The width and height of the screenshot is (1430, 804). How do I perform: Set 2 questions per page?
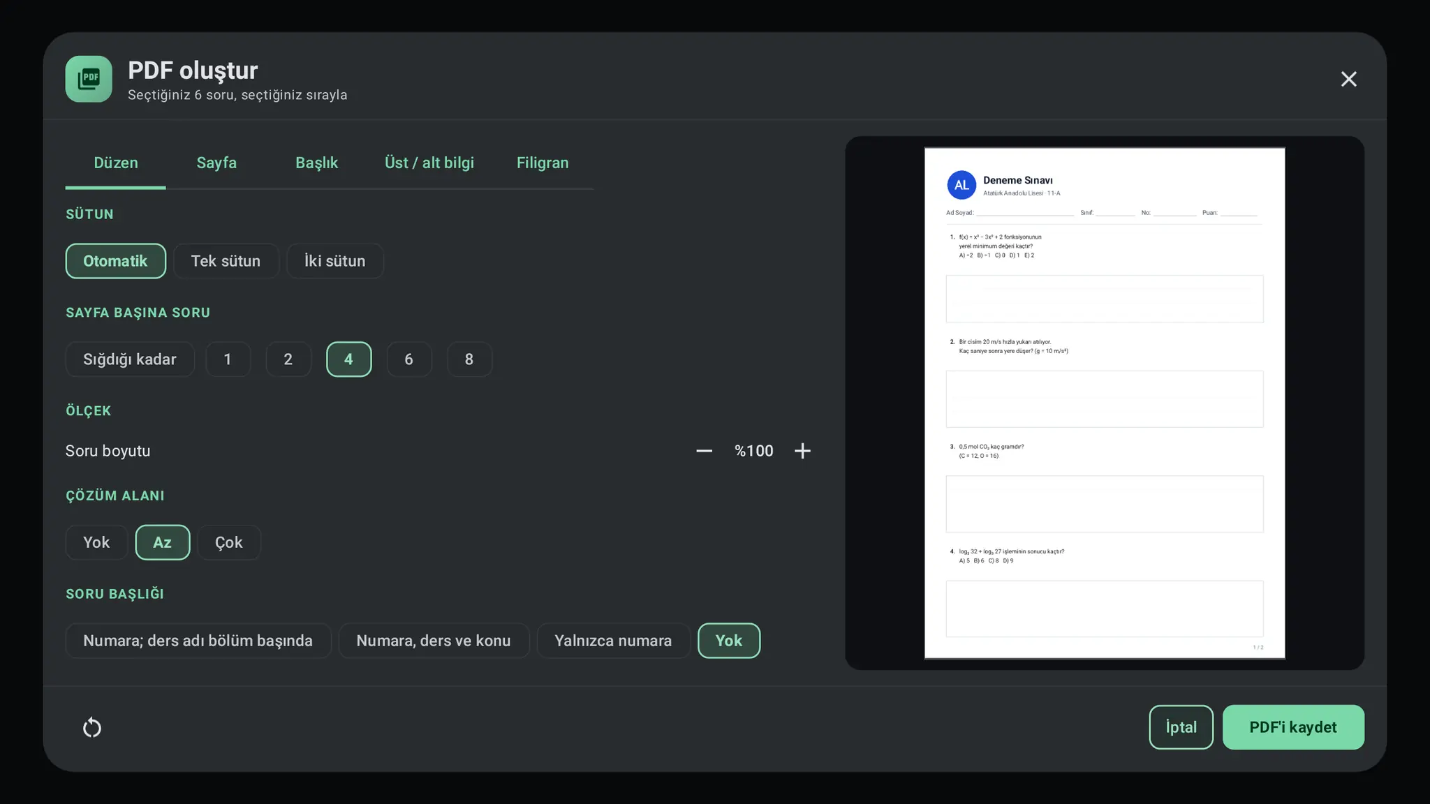point(288,359)
